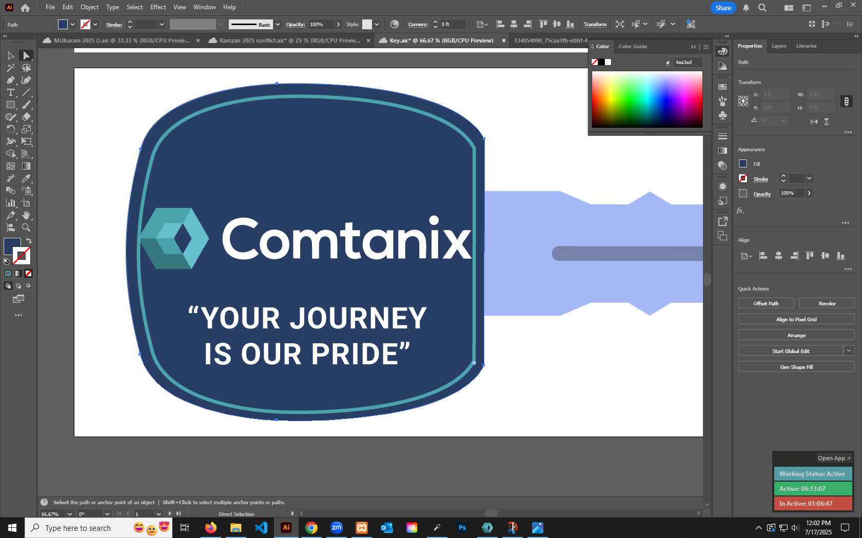
Task: Select the Line Segment tool
Action: [x=26, y=92]
